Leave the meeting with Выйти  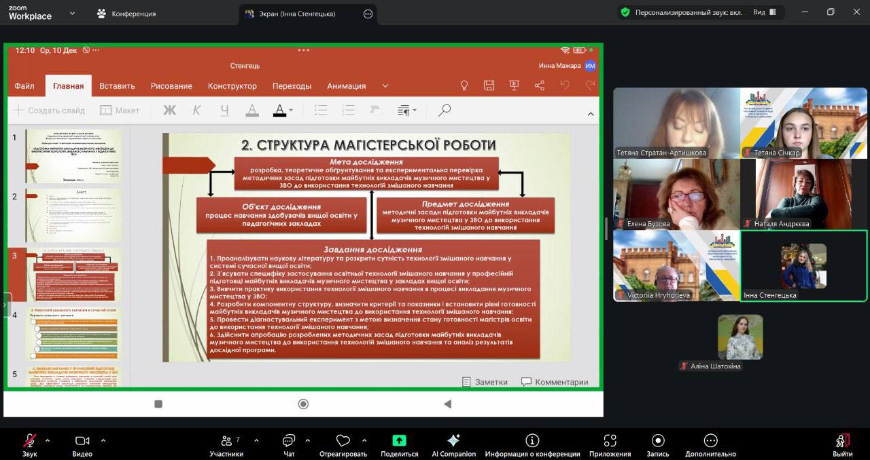tap(842, 445)
